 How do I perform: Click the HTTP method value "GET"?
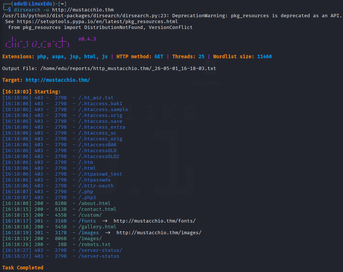pyautogui.click(x=159, y=57)
